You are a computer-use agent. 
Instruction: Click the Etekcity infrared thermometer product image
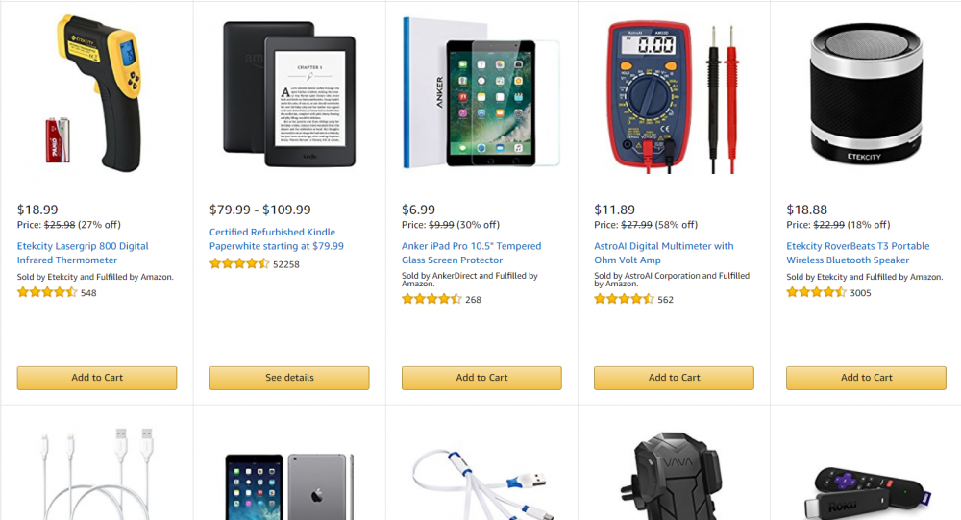97,92
